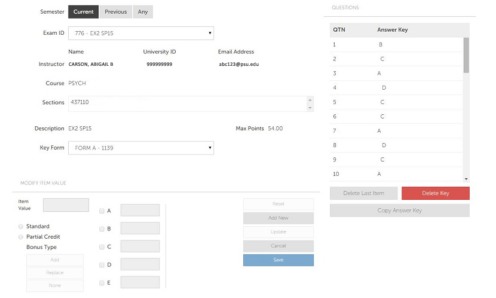This screenshot has width=496, height=298.
Task: Click the questions list scroll down arrow
Action: tap(466, 179)
